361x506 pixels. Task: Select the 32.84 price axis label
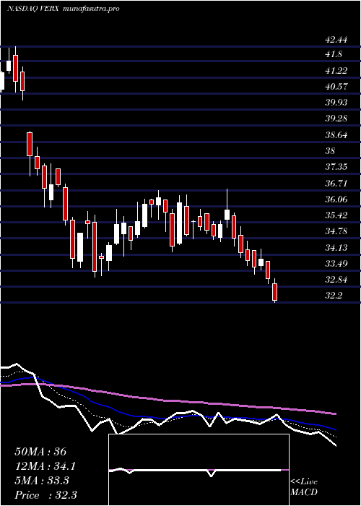(x=336, y=280)
